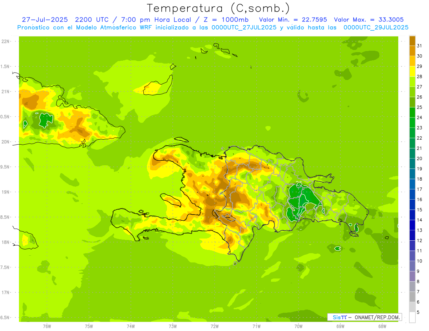Click the '71W' longitude axis label
Image resolution: width=429 pixels, height=331 pixels.
pos(256,326)
